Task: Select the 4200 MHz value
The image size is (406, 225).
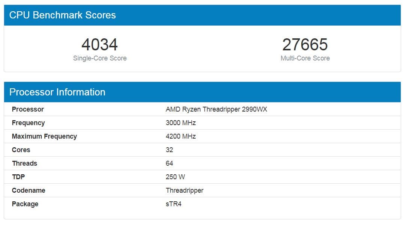Action: click(181, 136)
